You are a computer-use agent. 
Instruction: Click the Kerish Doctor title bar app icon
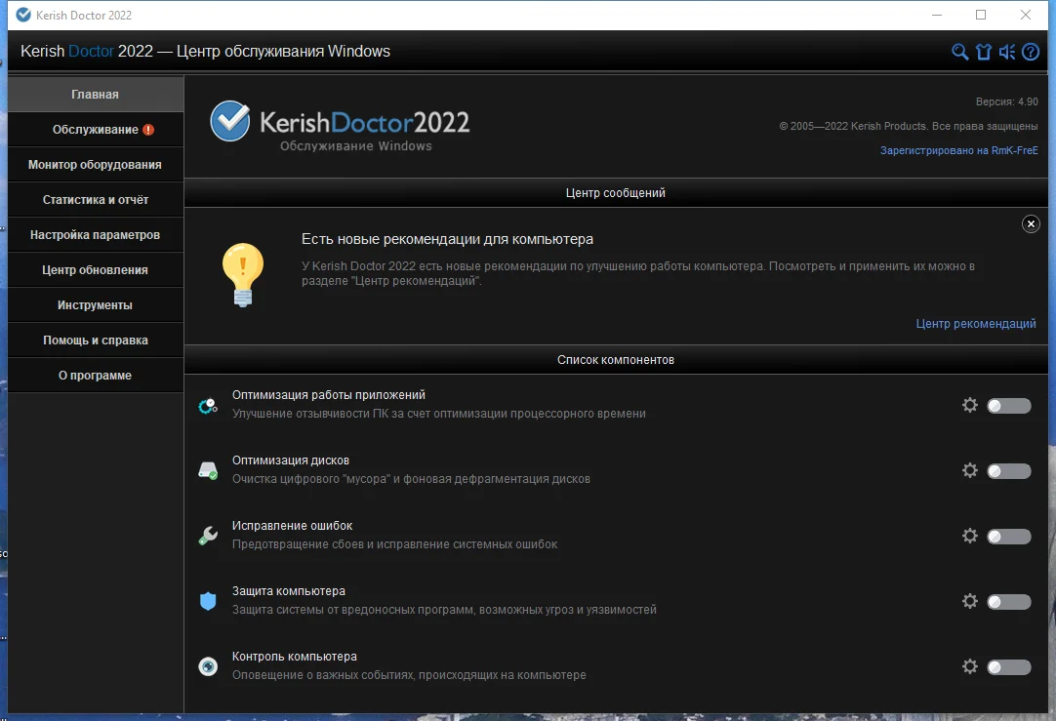click(23, 15)
